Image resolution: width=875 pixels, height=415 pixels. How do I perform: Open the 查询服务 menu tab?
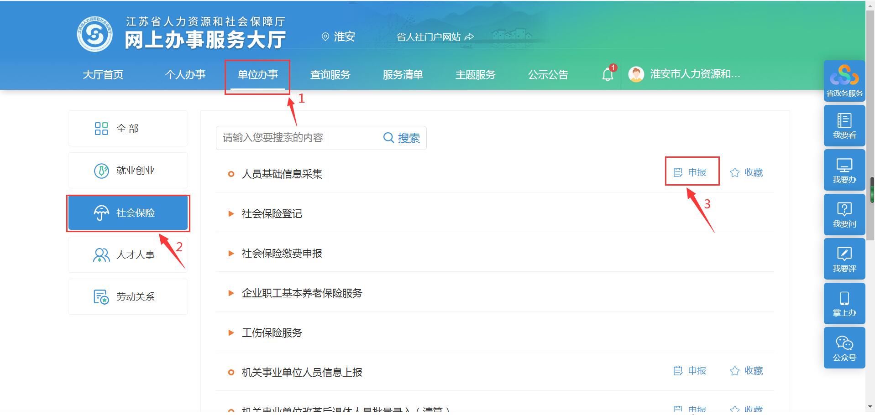pos(330,75)
